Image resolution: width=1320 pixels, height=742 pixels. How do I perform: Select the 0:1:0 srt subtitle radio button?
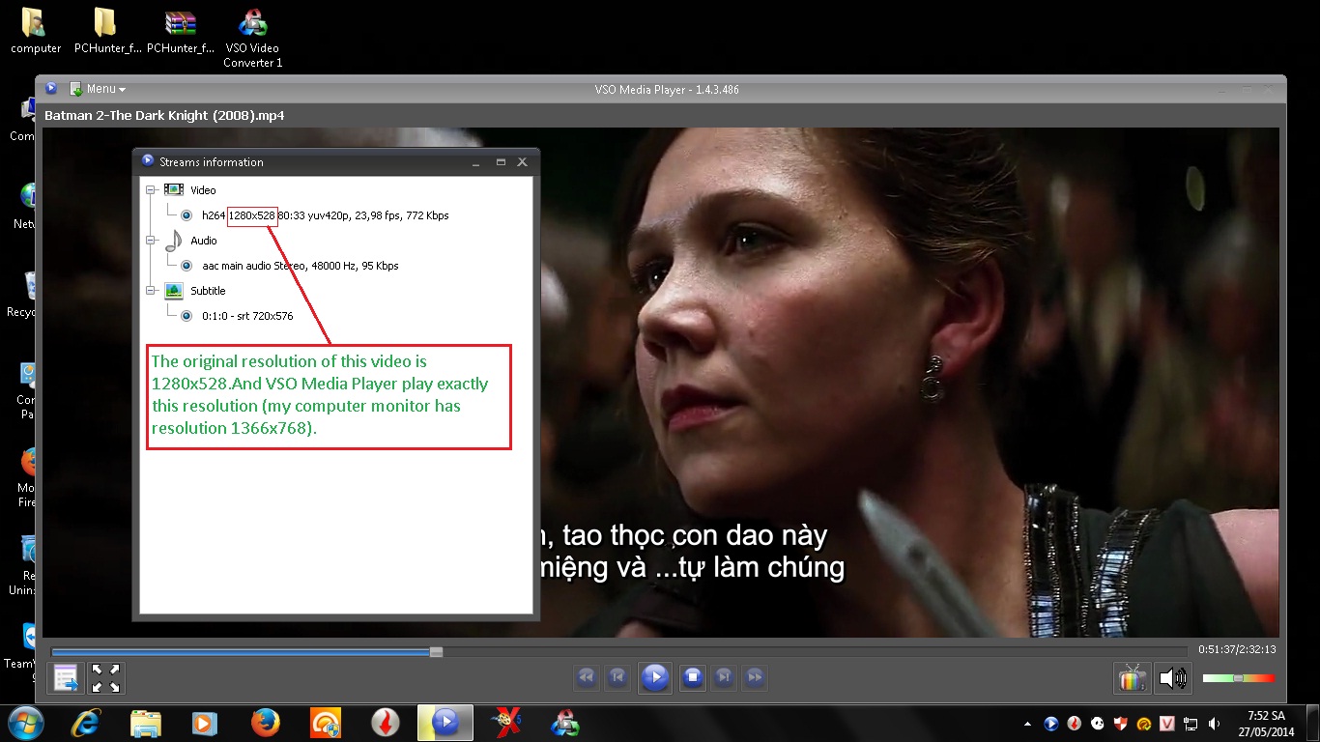click(x=187, y=316)
